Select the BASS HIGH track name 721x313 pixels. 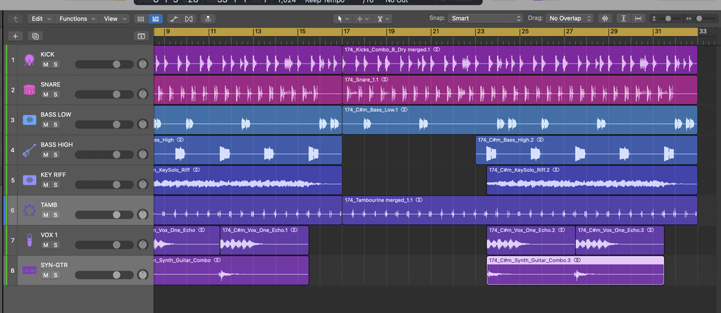click(x=56, y=145)
